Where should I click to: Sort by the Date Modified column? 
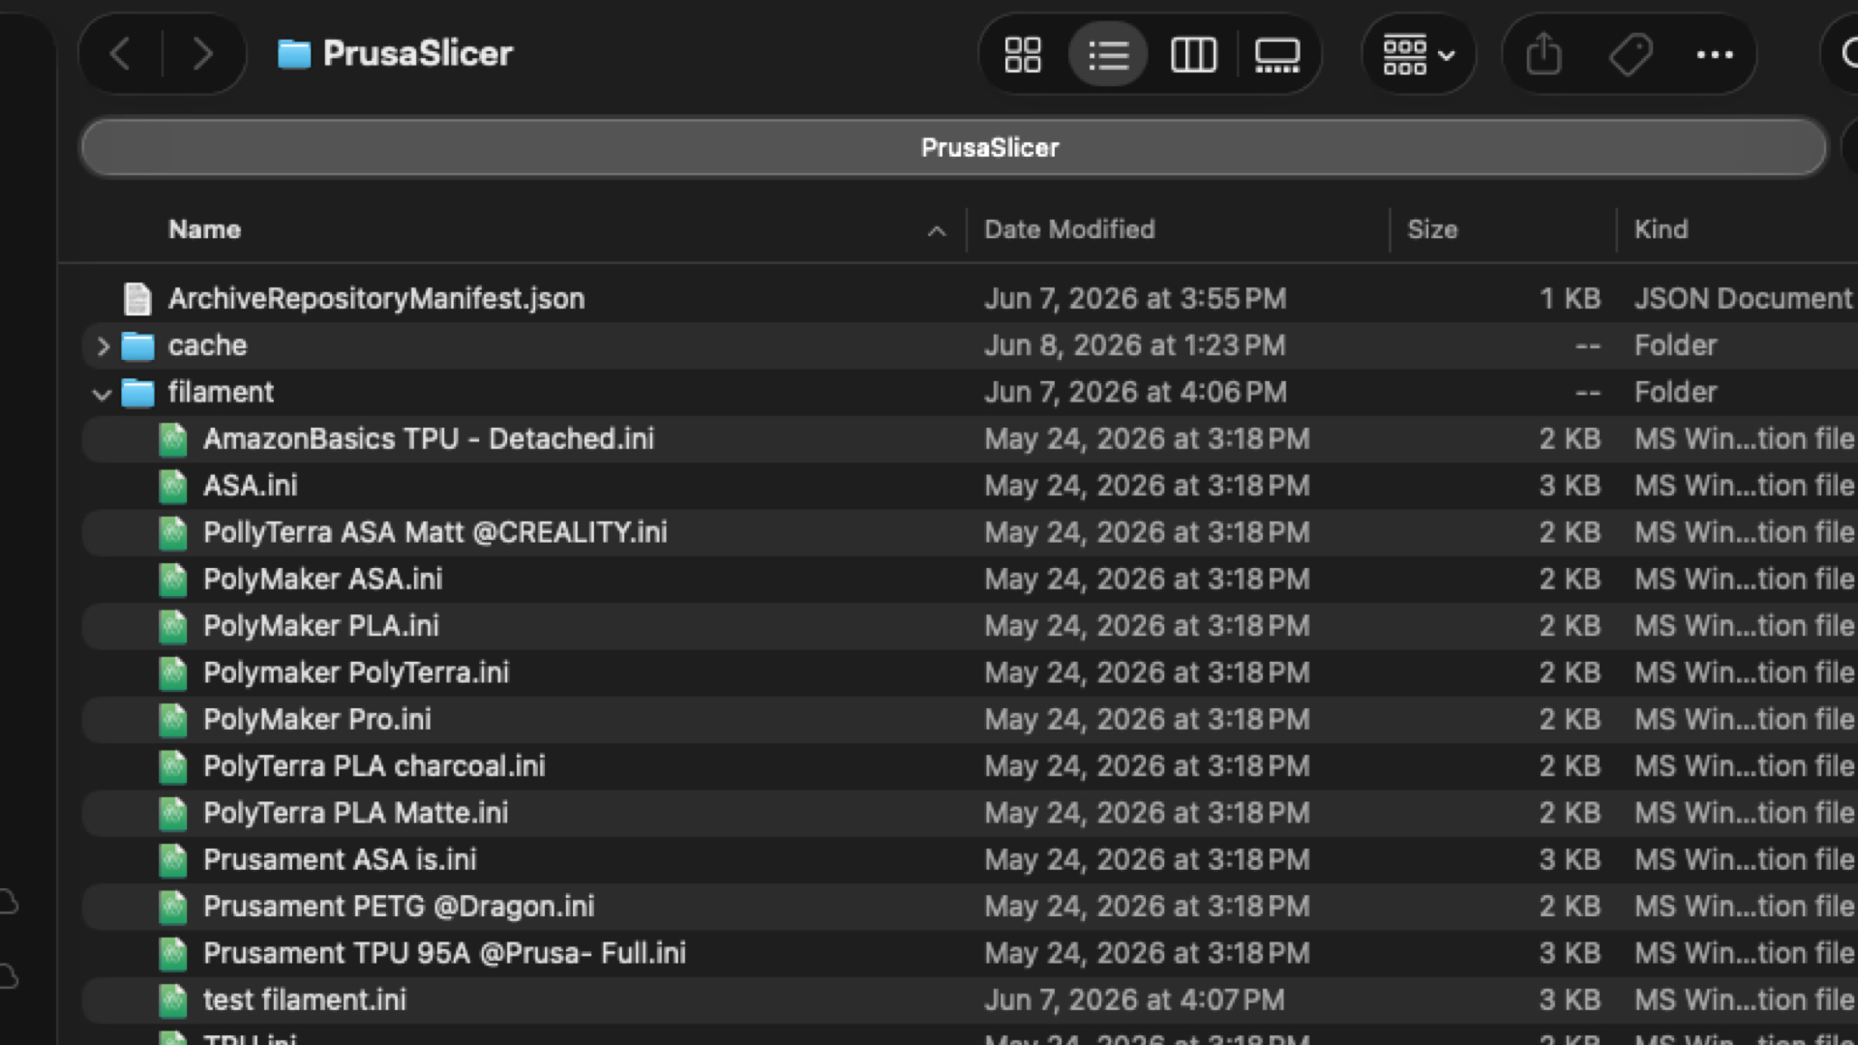tap(1069, 229)
